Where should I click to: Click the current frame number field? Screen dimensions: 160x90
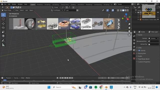pos(102,78)
